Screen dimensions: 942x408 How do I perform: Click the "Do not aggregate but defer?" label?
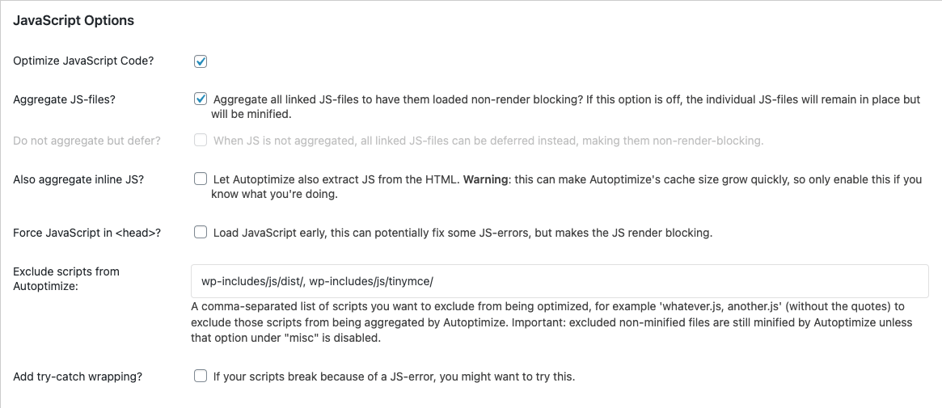pos(87,141)
